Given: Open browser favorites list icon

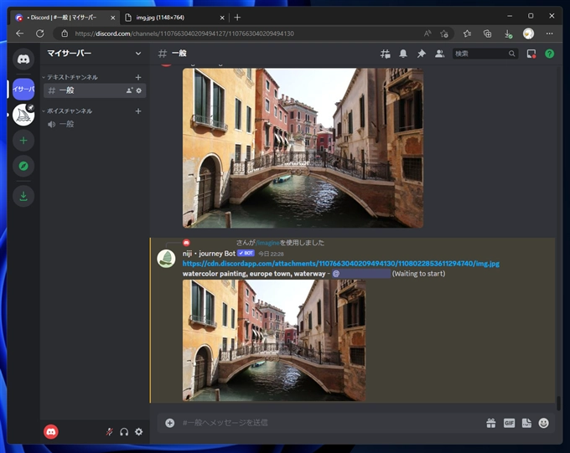Looking at the screenshot, I should [x=467, y=33].
